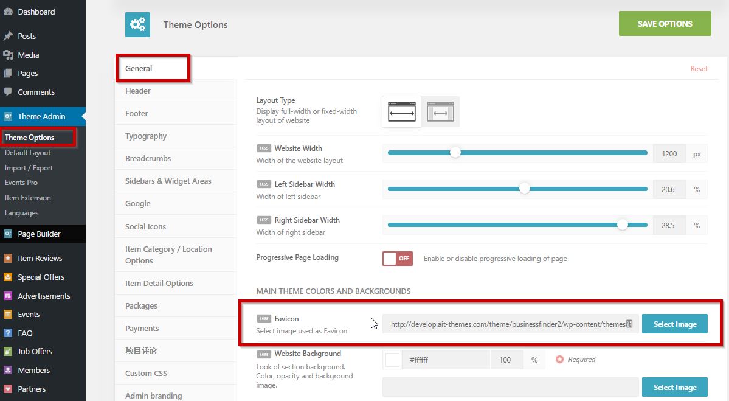Click the Reset link
Image resolution: width=729 pixels, height=401 pixels.
[699, 69]
